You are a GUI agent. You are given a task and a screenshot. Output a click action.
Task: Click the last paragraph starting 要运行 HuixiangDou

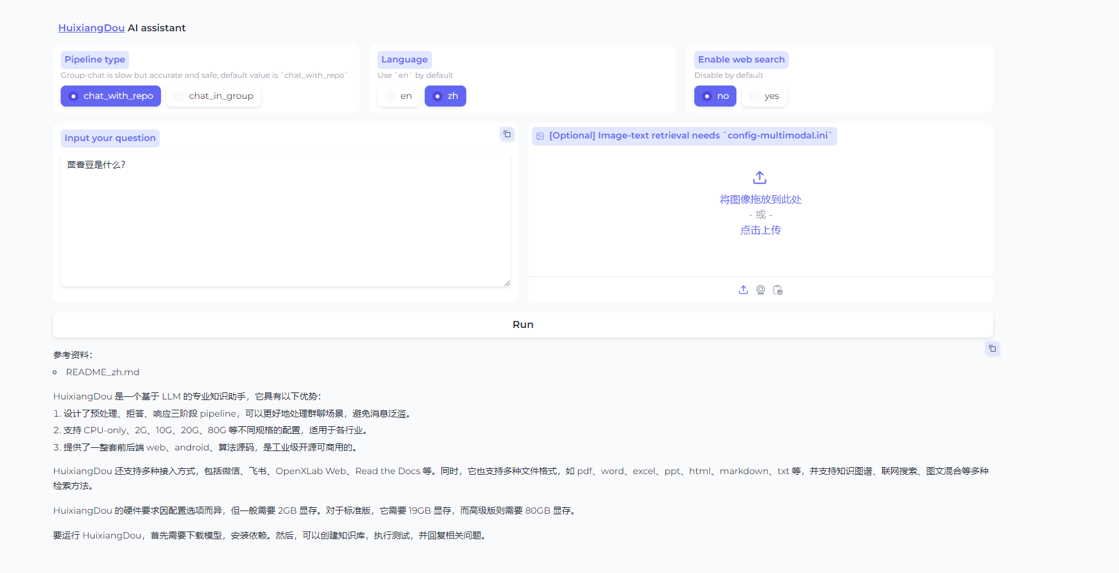point(271,535)
